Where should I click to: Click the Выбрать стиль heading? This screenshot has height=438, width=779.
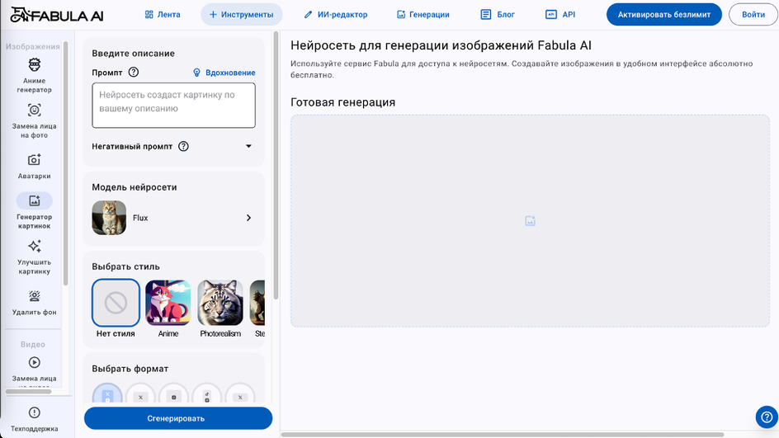[125, 266]
